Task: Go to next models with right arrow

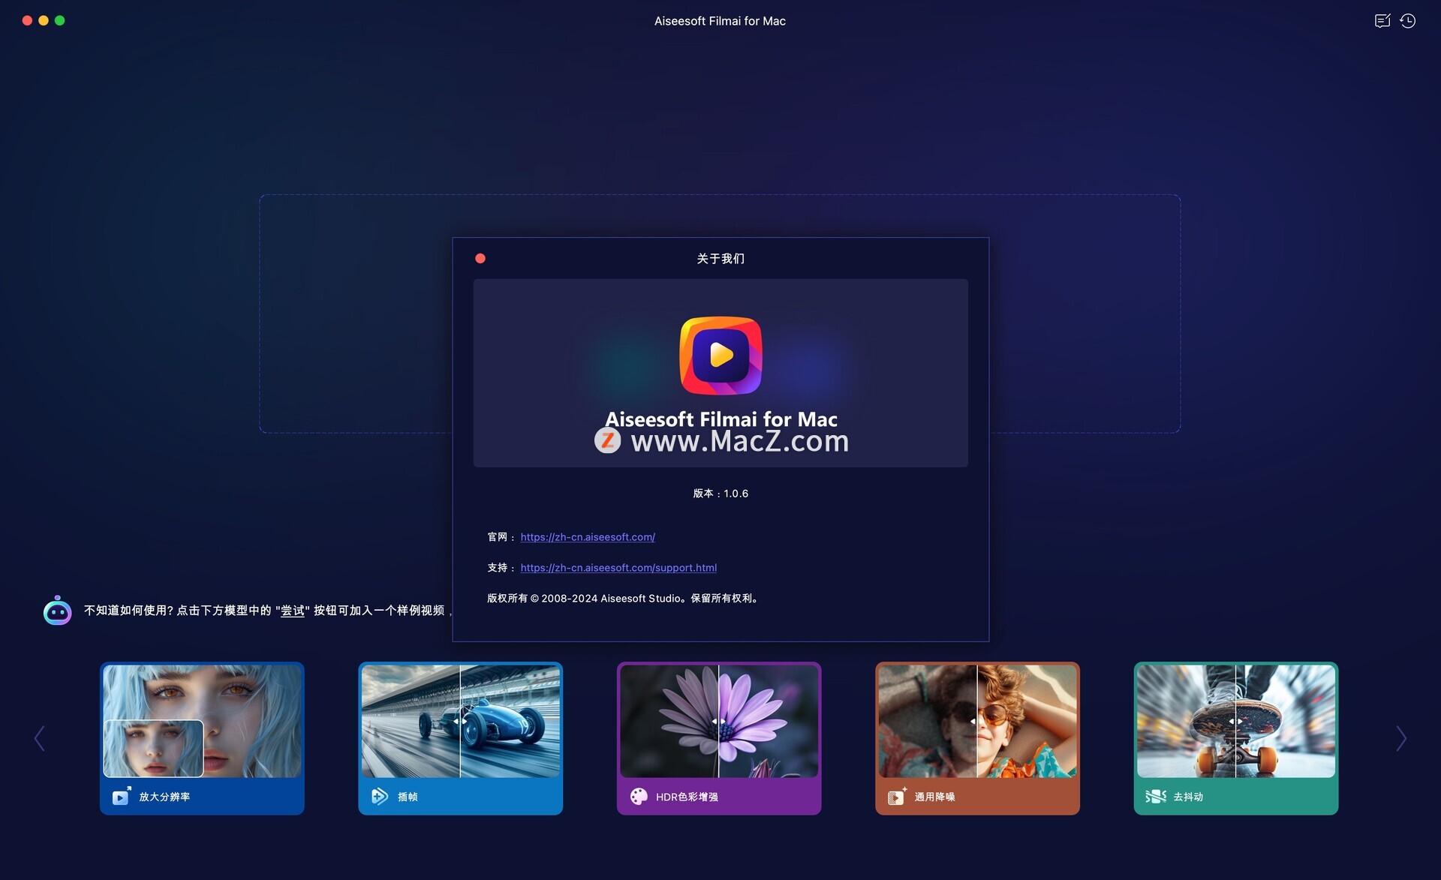Action: tap(1400, 739)
